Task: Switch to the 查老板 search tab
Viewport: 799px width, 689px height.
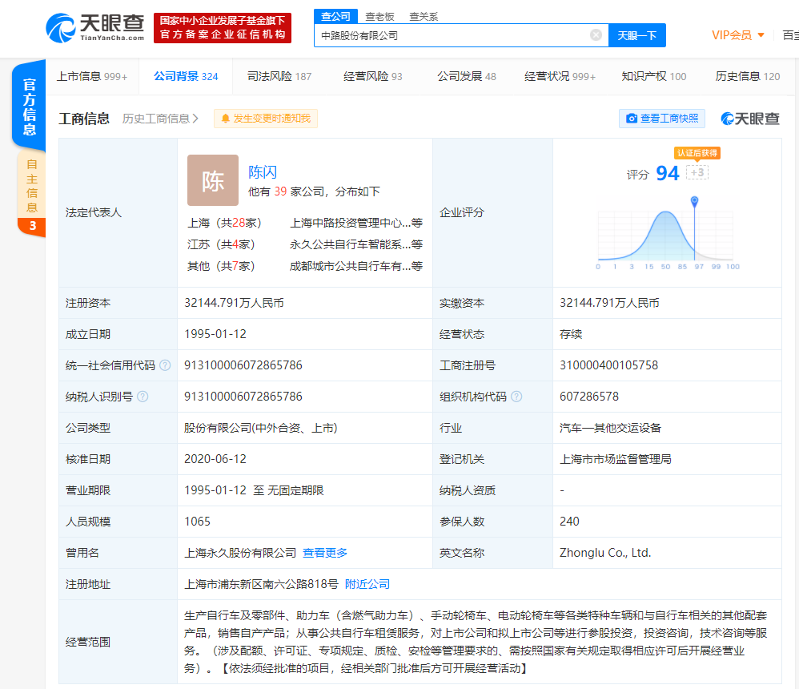Action: (379, 16)
